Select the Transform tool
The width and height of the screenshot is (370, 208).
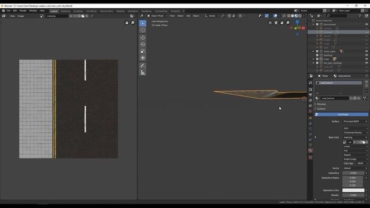pos(143,58)
